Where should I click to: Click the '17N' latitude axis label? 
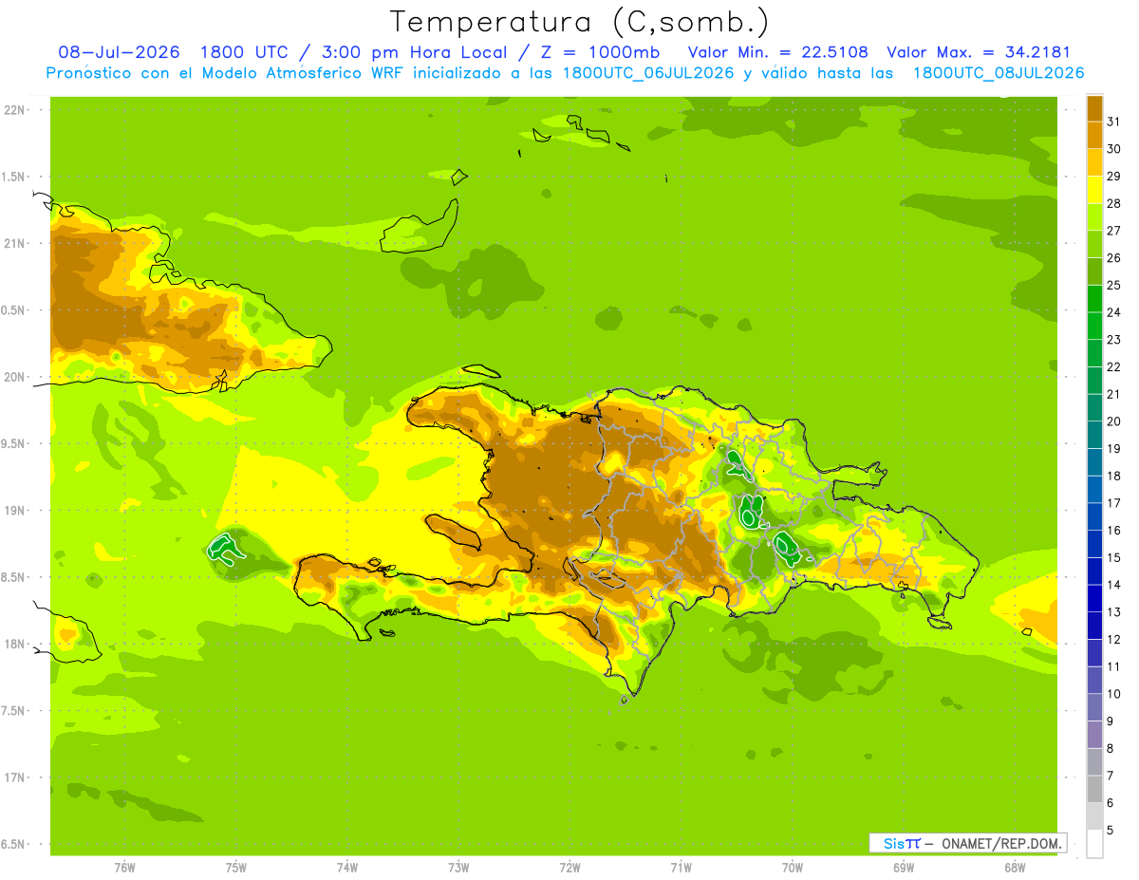click(x=14, y=777)
